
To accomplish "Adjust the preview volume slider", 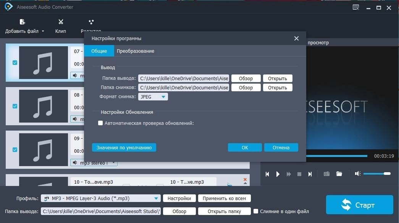I will coord(377,174).
